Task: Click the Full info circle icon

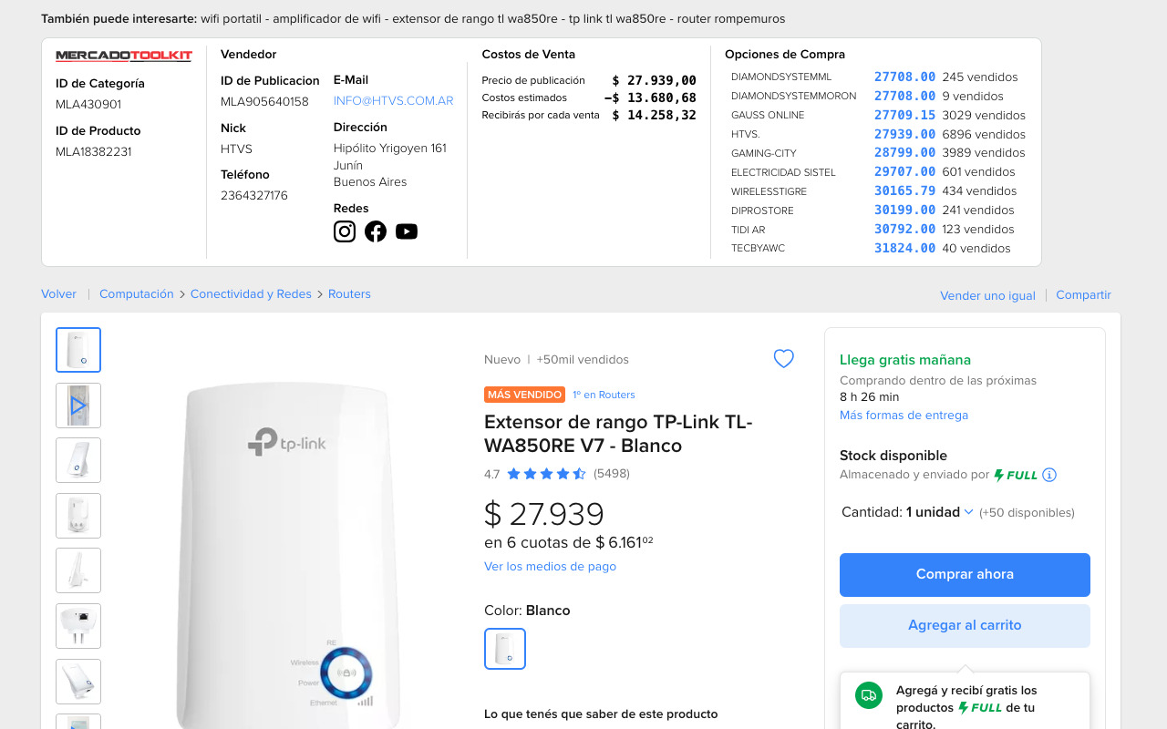Action: click(1049, 475)
